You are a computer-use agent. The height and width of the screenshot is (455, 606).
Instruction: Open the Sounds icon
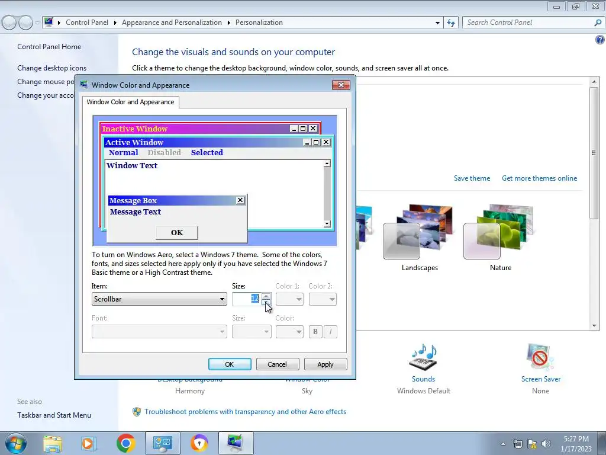pyautogui.click(x=423, y=357)
